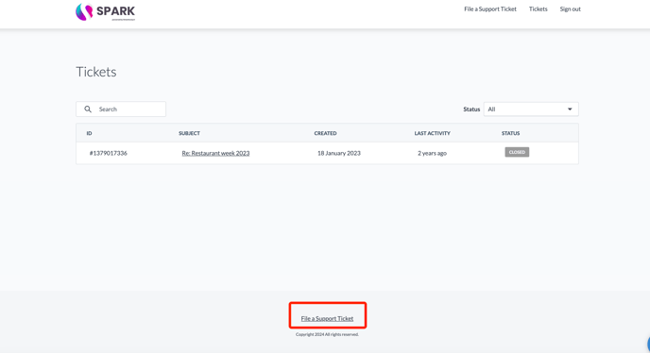This screenshot has width=650, height=353.
Task: Go to Tickets in top navigation
Action: 539,9
